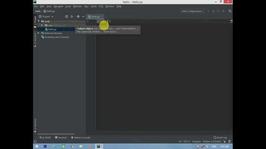
Task: Click the PyCharm icon in Windows taskbar
Action: (99, 146)
